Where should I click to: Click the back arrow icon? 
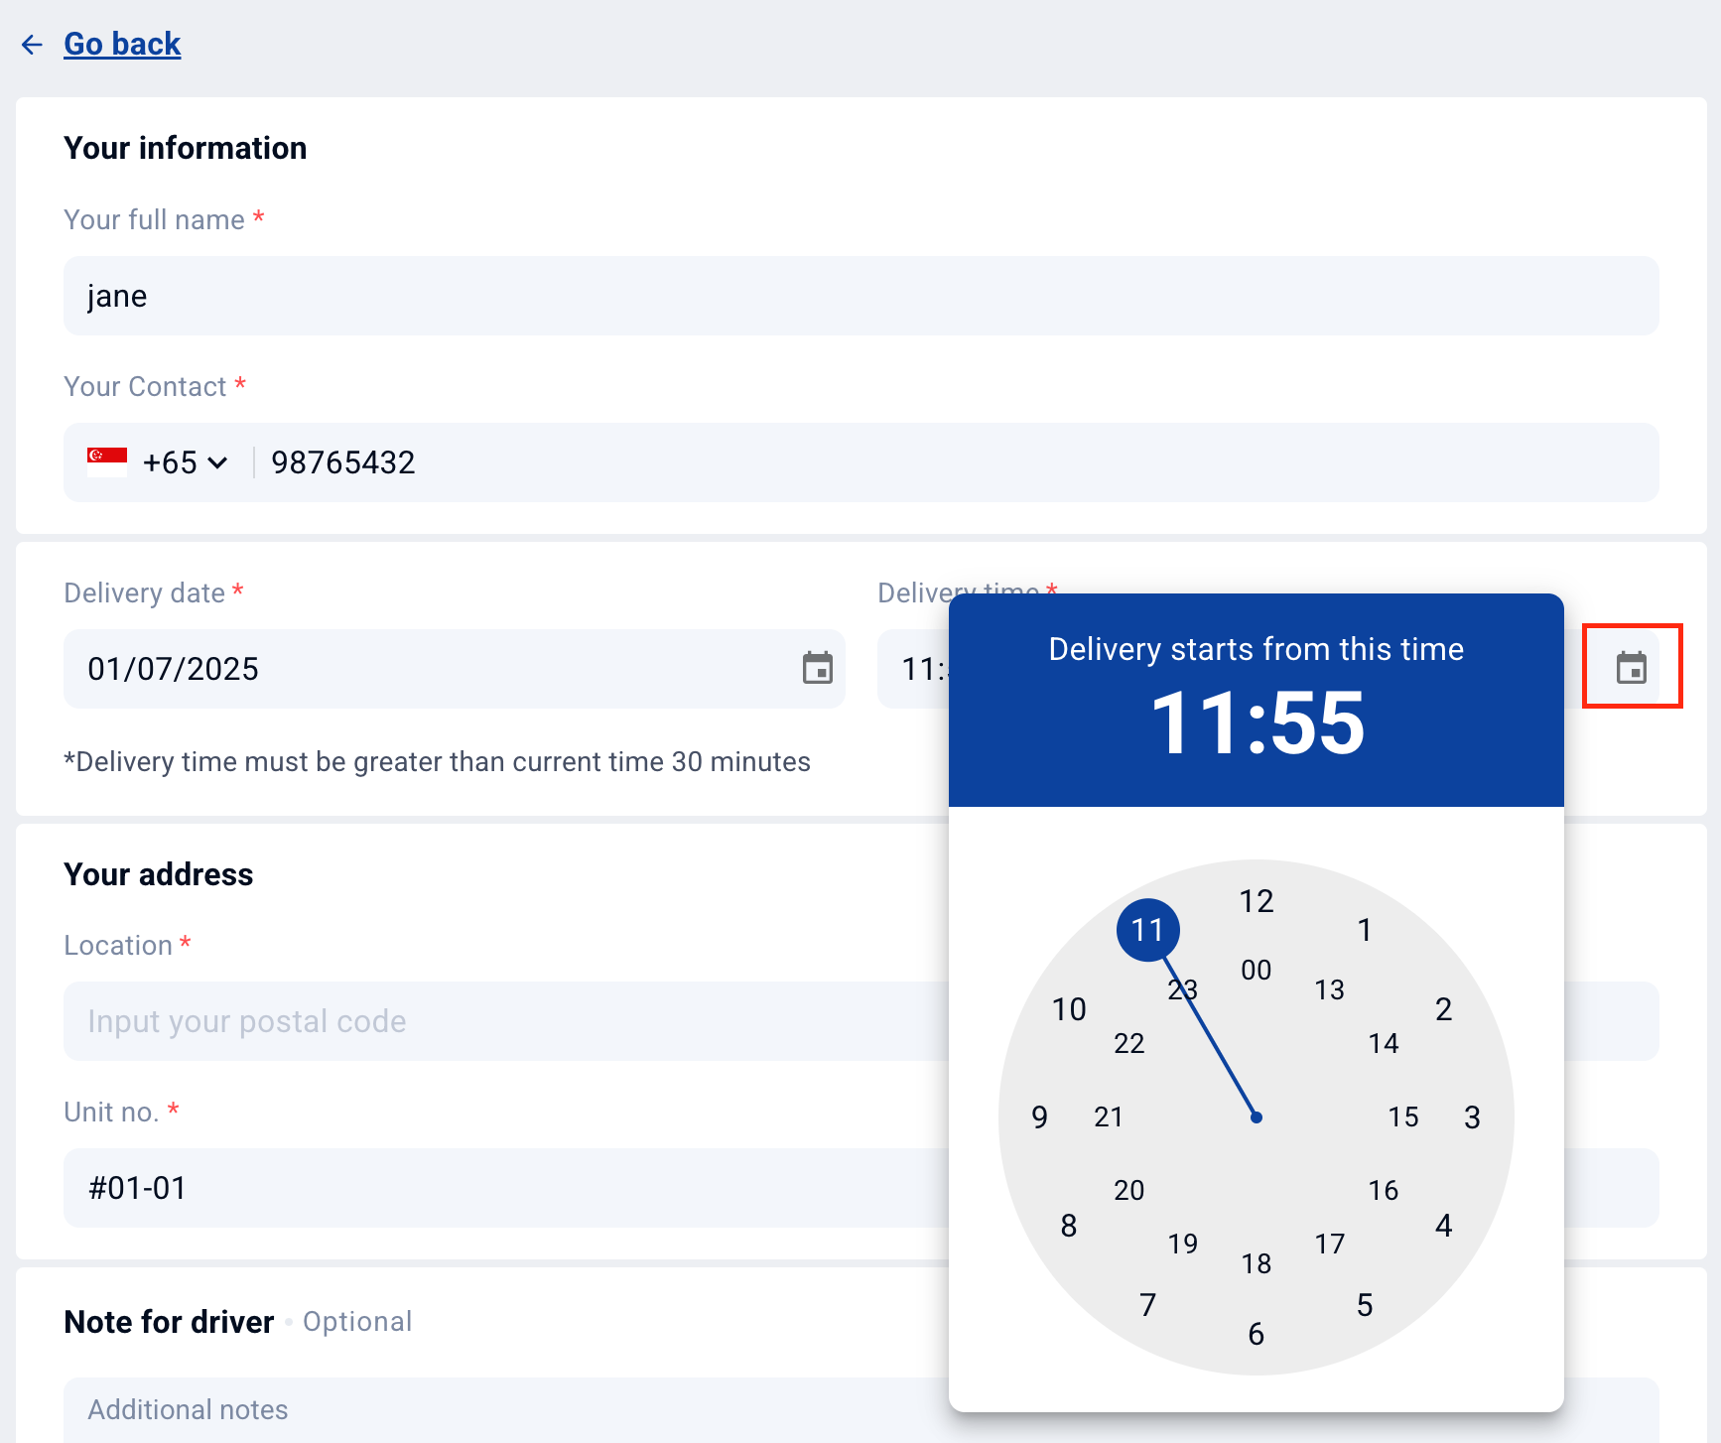[32, 45]
